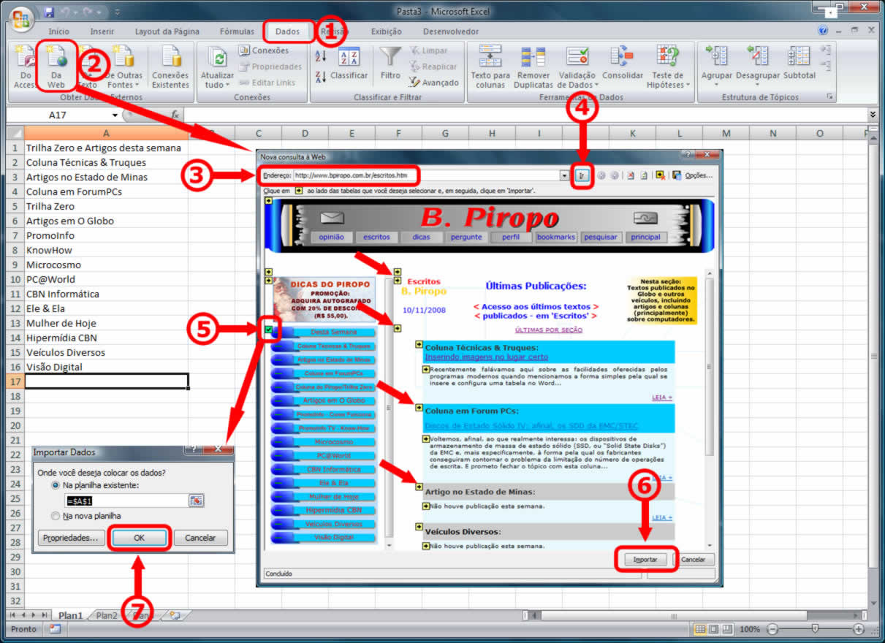Image resolution: width=885 pixels, height=643 pixels.
Task: Expand the Teste de Hipóteses dropdown
Action: pos(688,85)
